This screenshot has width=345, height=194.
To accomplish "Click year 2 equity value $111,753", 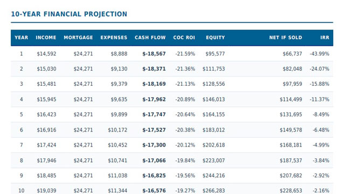I will coord(213,69).
